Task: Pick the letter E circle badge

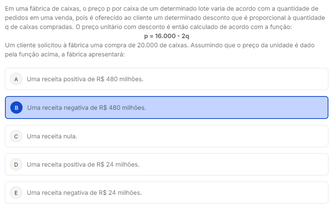Action: click(16, 193)
